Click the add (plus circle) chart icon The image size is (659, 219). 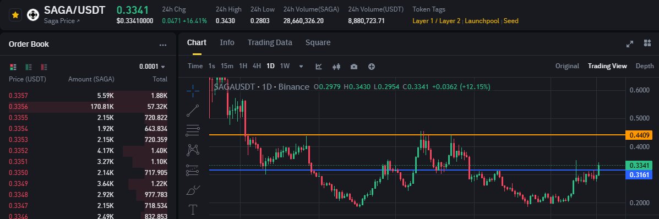click(x=372, y=67)
